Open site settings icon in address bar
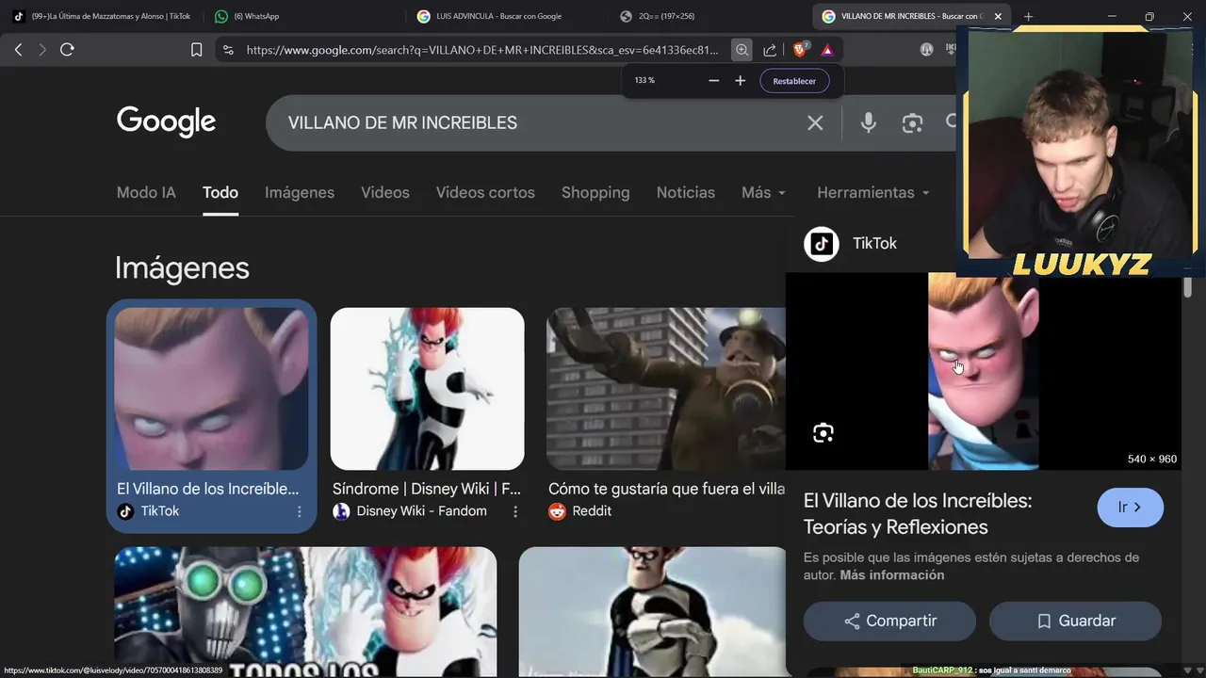This screenshot has width=1206, height=678. pyautogui.click(x=227, y=50)
